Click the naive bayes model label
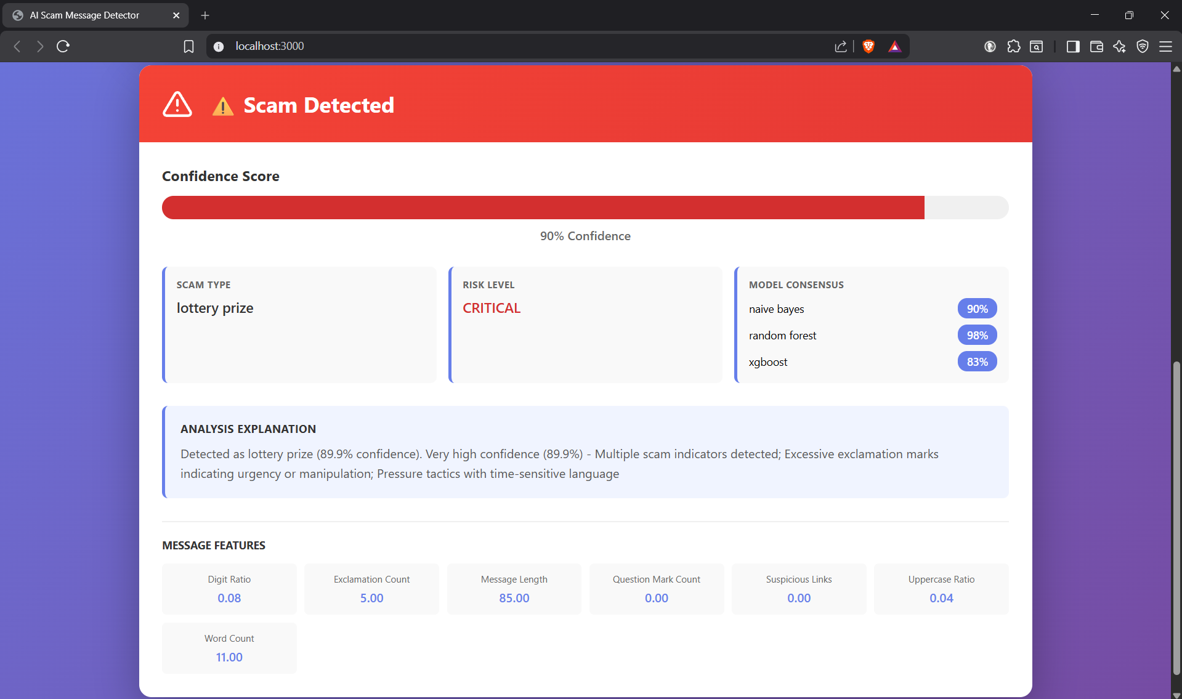The height and width of the screenshot is (699, 1182). click(x=776, y=309)
